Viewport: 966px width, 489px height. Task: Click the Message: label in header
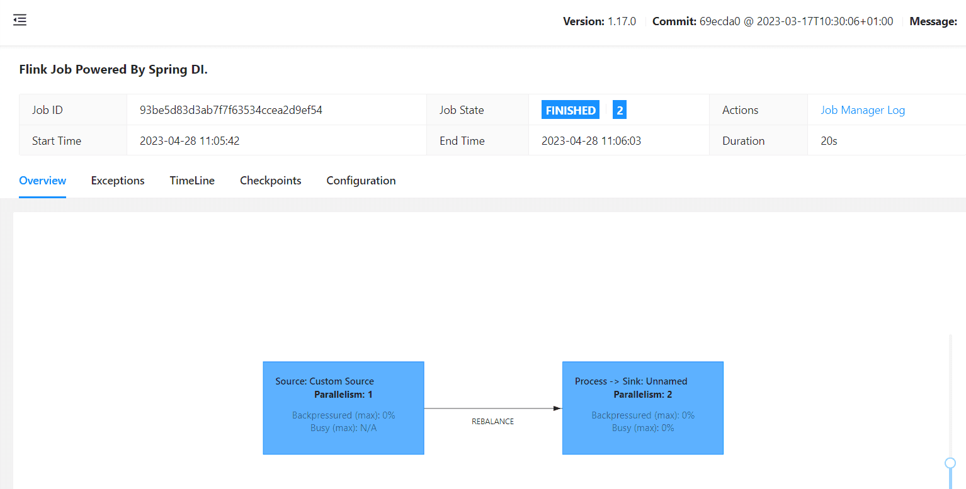tap(933, 21)
